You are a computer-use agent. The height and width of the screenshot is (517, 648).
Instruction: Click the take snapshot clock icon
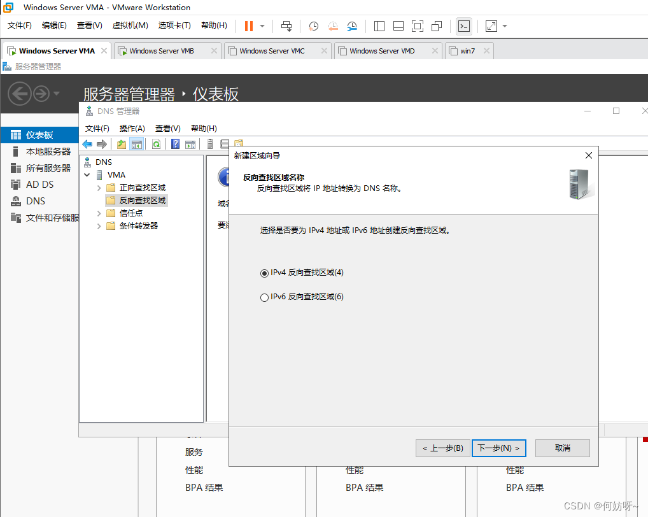(x=314, y=26)
